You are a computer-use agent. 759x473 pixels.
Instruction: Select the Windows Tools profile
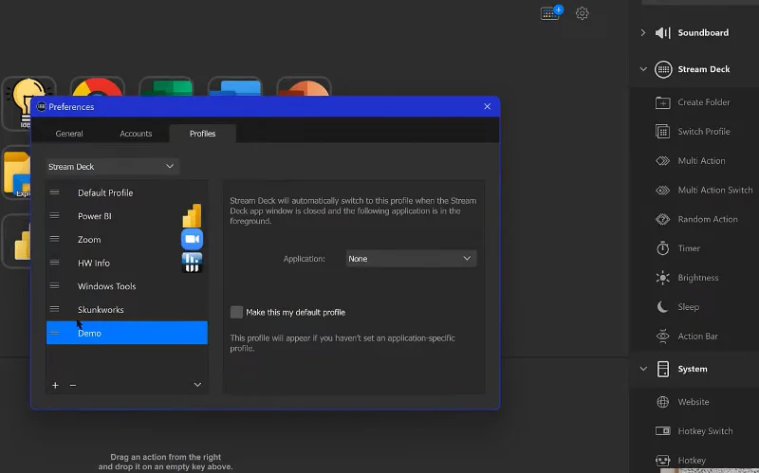tap(127, 286)
